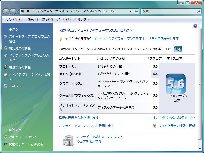Click the scrollbar down arrow
Viewport: 204px width, 153px height.
(200, 149)
